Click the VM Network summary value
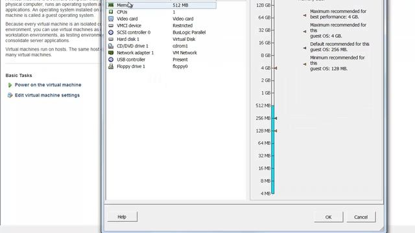 point(185,53)
